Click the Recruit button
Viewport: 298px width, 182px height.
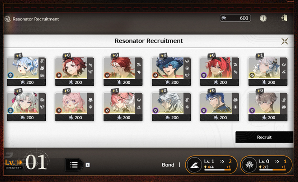(264, 137)
